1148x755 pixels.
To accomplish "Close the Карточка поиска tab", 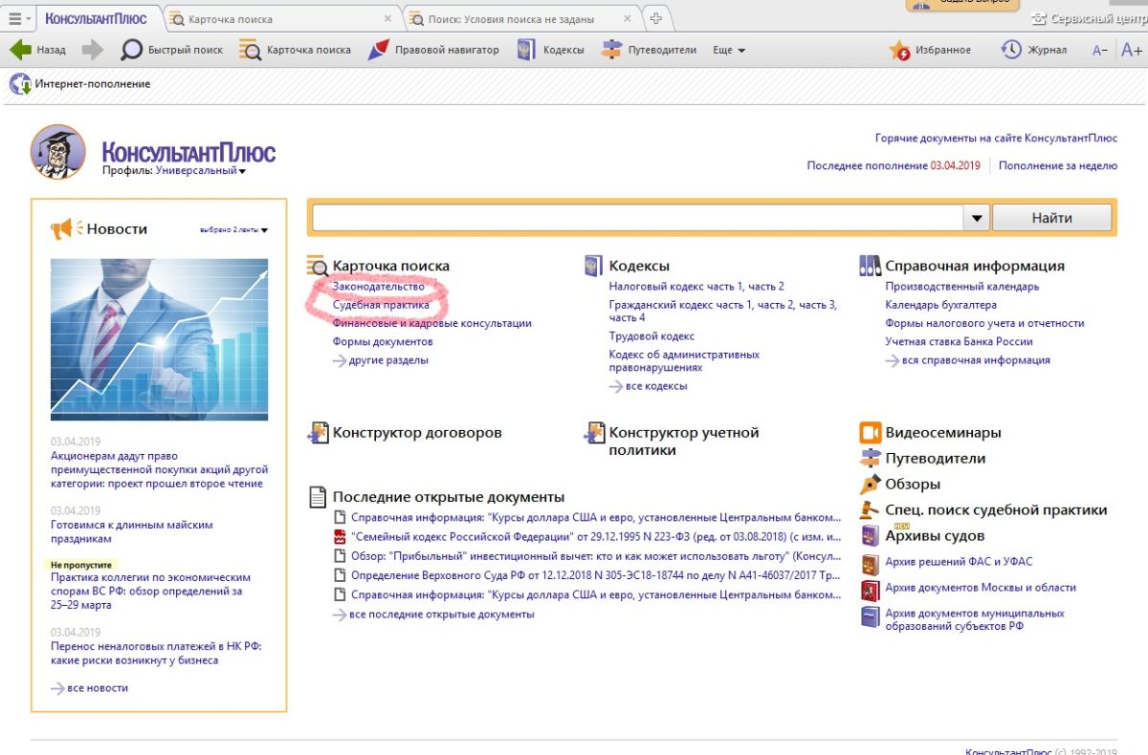I will 387,19.
